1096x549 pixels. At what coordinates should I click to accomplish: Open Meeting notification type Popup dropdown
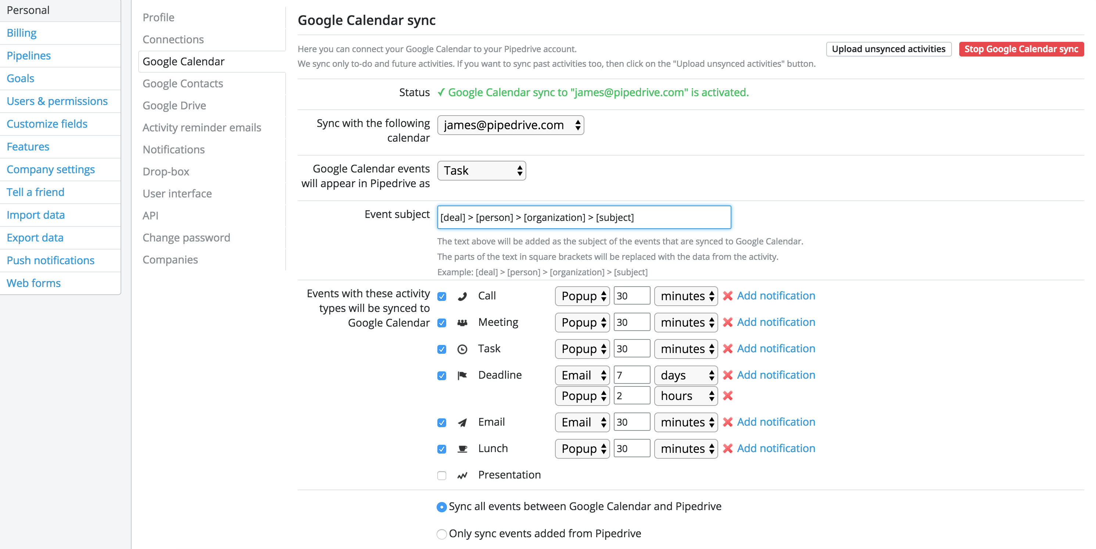[x=582, y=322]
